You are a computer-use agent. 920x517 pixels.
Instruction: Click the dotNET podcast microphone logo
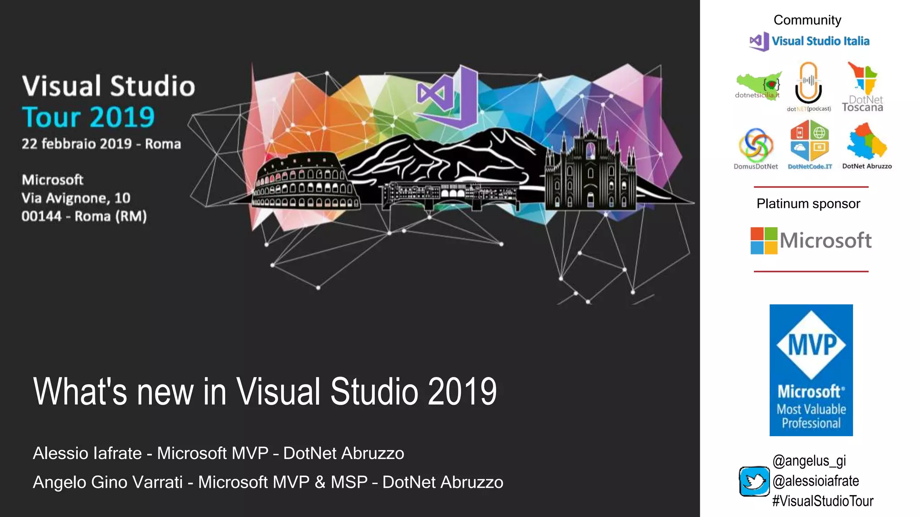click(x=809, y=87)
